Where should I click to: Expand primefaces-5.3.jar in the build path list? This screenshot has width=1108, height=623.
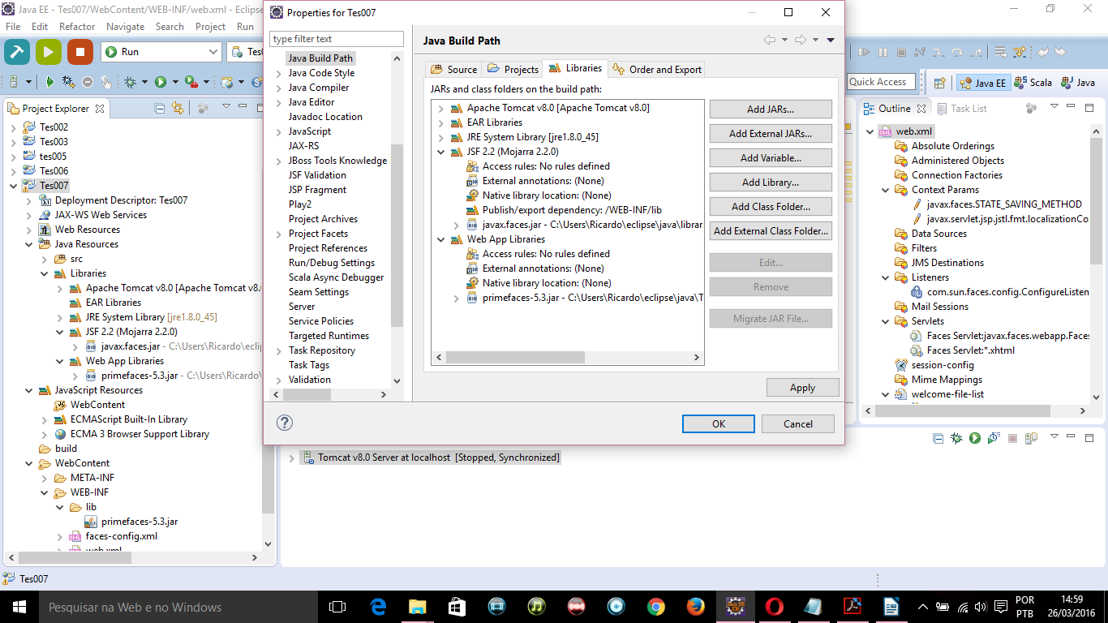(457, 298)
